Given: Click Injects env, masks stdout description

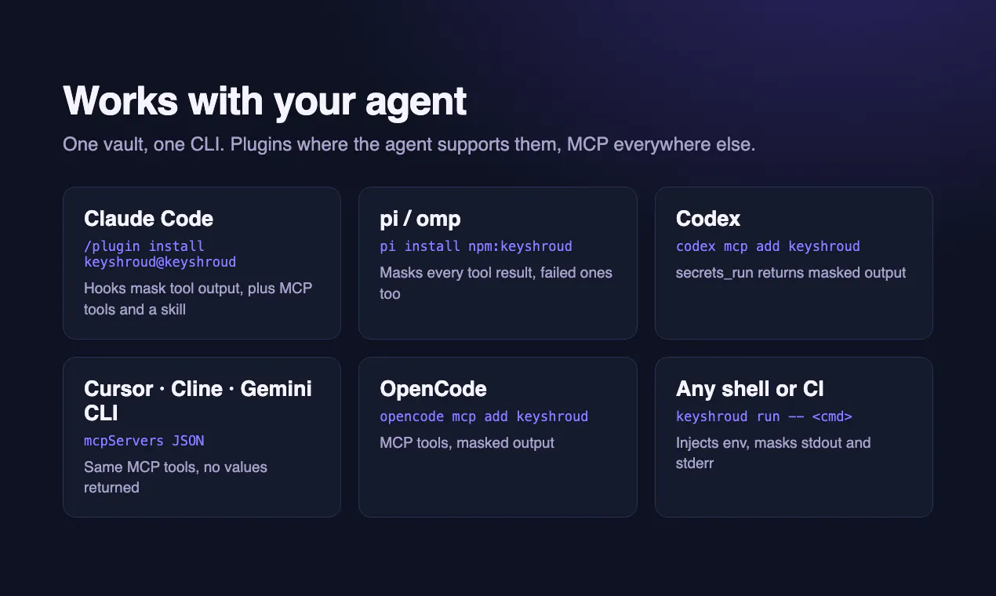Looking at the screenshot, I should coord(773,453).
